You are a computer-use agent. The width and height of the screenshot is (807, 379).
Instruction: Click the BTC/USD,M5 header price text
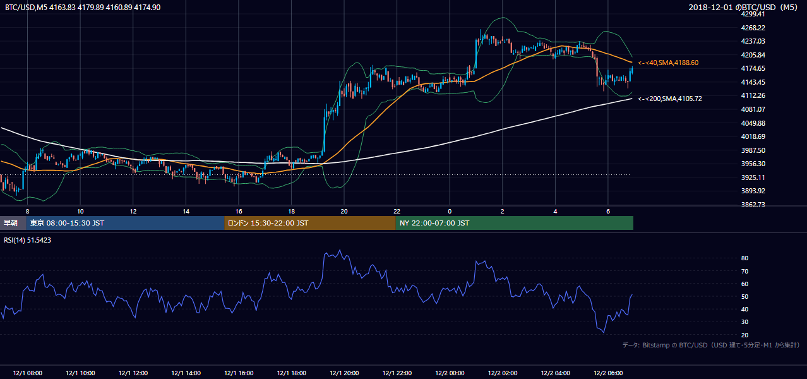(x=83, y=8)
